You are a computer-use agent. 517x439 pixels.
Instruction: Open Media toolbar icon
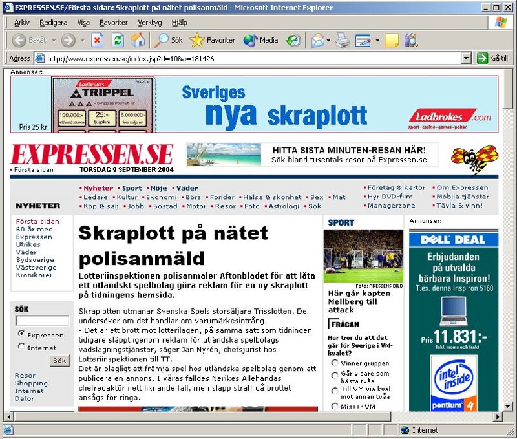coord(250,41)
